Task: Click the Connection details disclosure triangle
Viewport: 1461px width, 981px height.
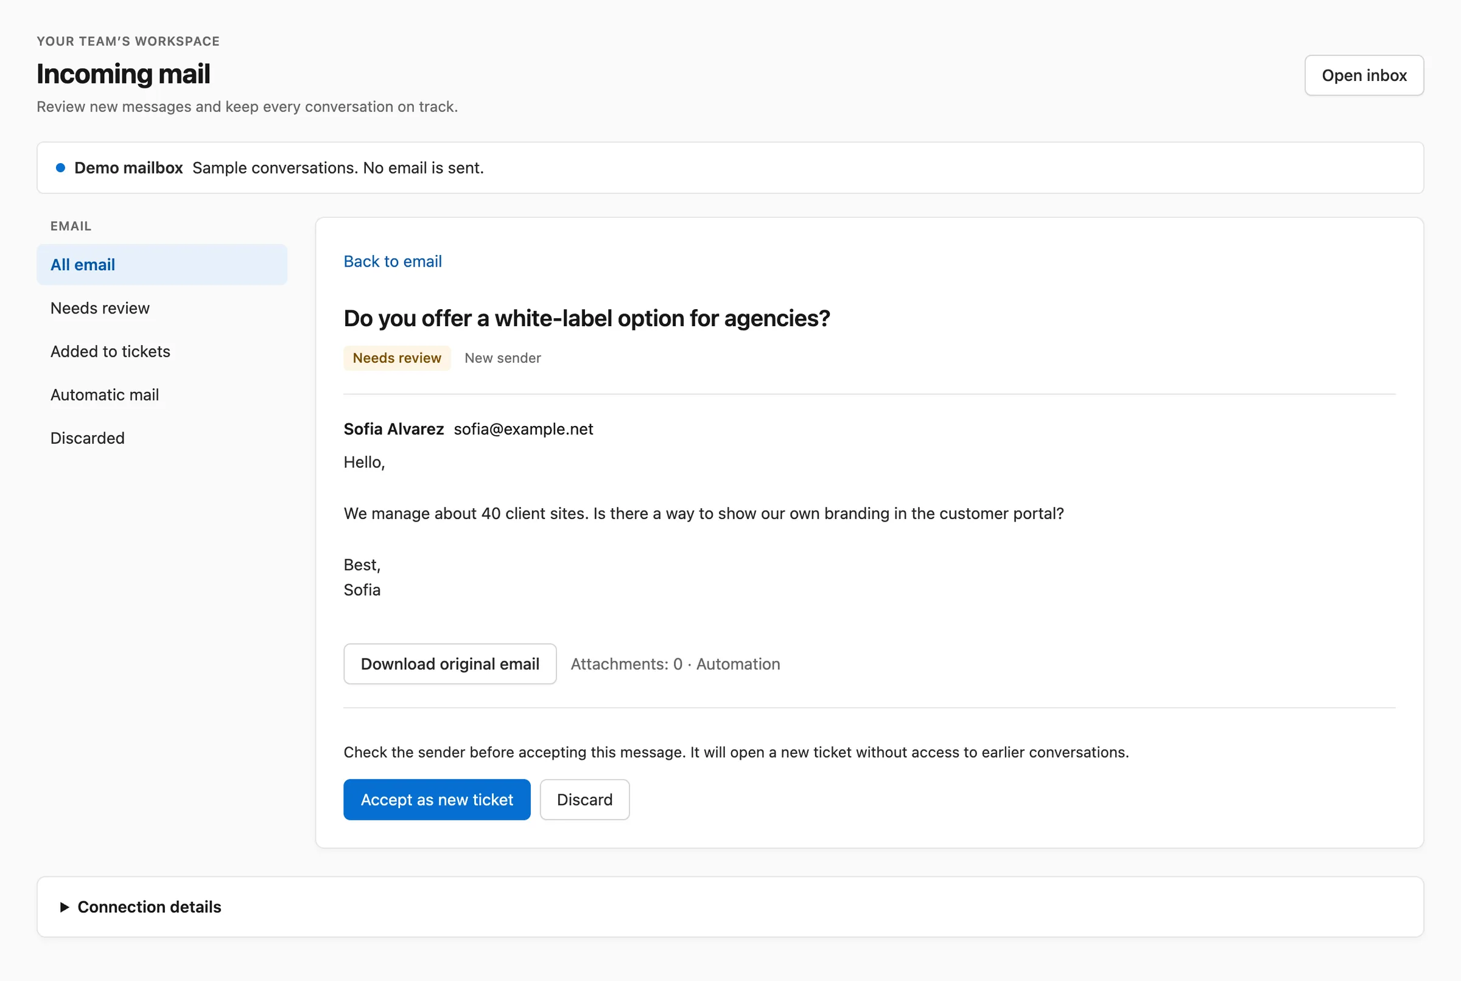Action: point(64,907)
